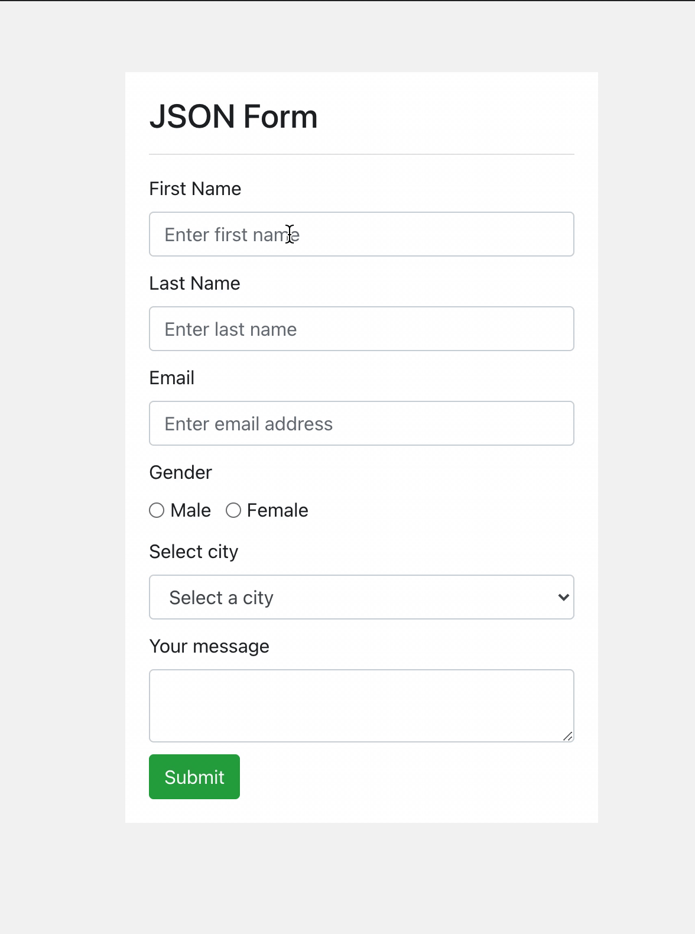Click the divider line under the heading

[x=361, y=154]
